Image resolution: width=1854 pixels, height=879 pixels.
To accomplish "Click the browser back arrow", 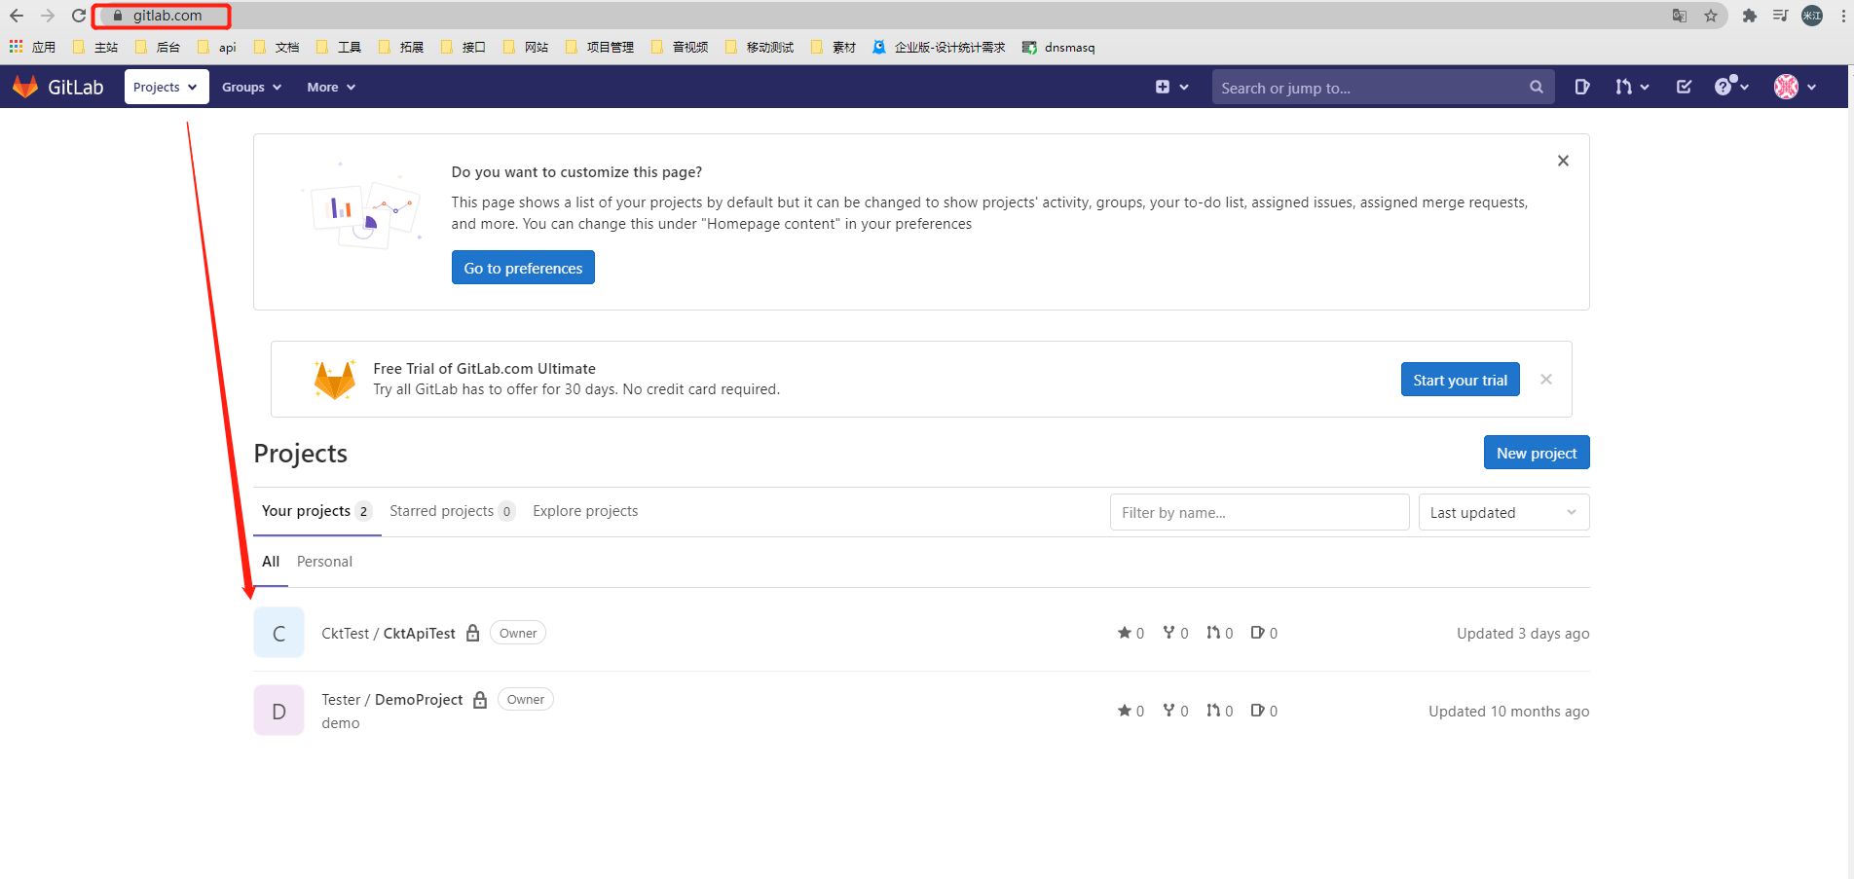I will [x=17, y=16].
